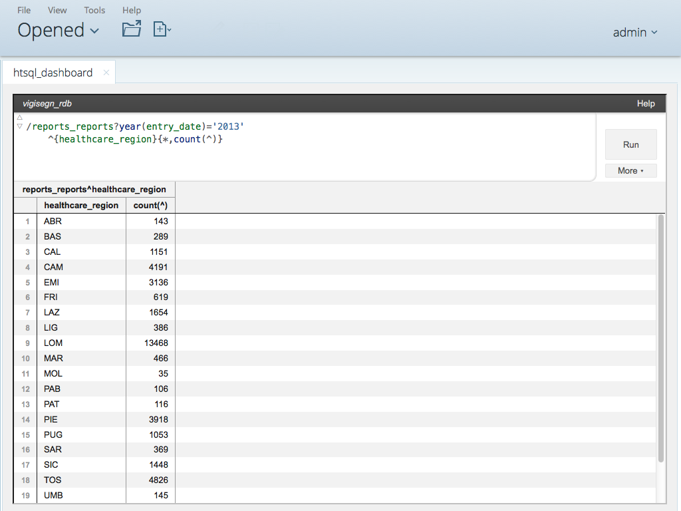Click count value 1448
The width and height of the screenshot is (681, 511).
coord(158,465)
